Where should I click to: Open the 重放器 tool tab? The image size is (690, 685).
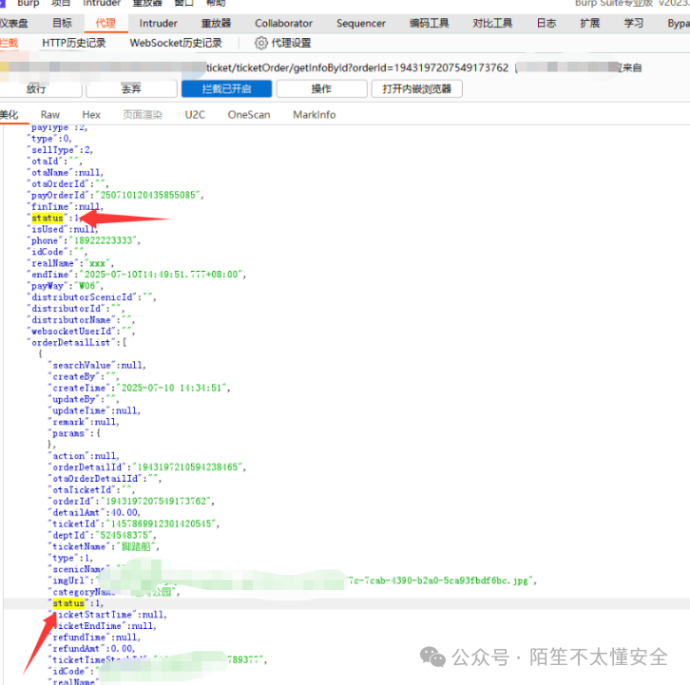coord(216,24)
